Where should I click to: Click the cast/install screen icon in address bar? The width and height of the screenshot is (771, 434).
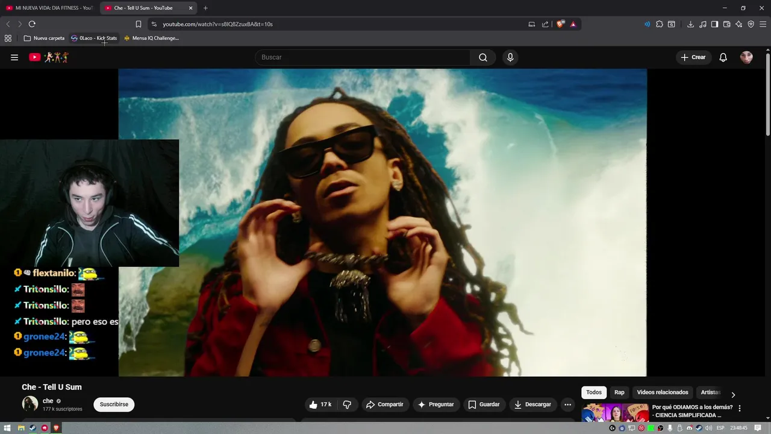pyautogui.click(x=532, y=24)
